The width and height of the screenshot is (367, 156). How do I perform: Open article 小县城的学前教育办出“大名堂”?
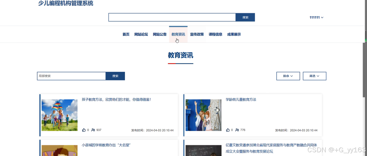click(106, 145)
